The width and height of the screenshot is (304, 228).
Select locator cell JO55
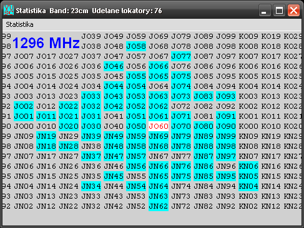136,76
